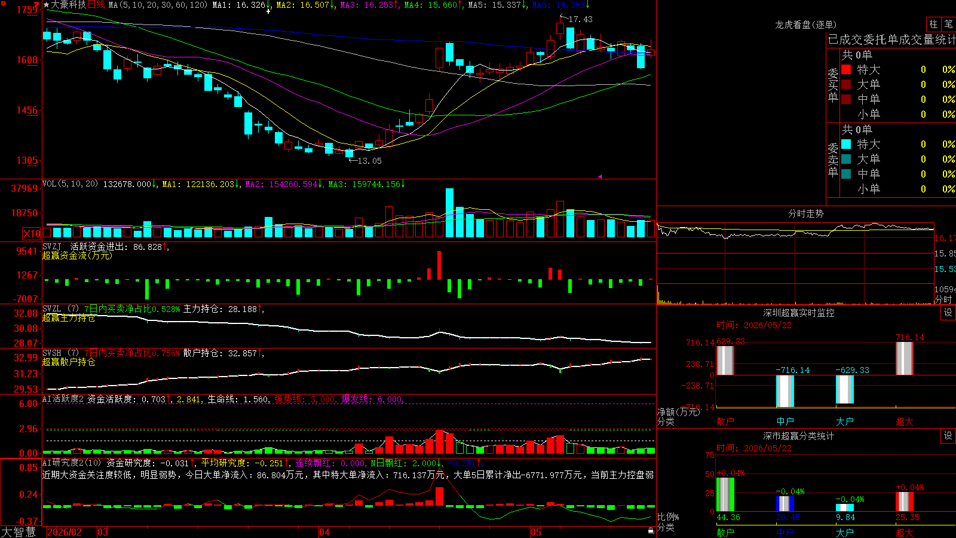Click the 已成交委托单成交量统计 header

coord(891,39)
